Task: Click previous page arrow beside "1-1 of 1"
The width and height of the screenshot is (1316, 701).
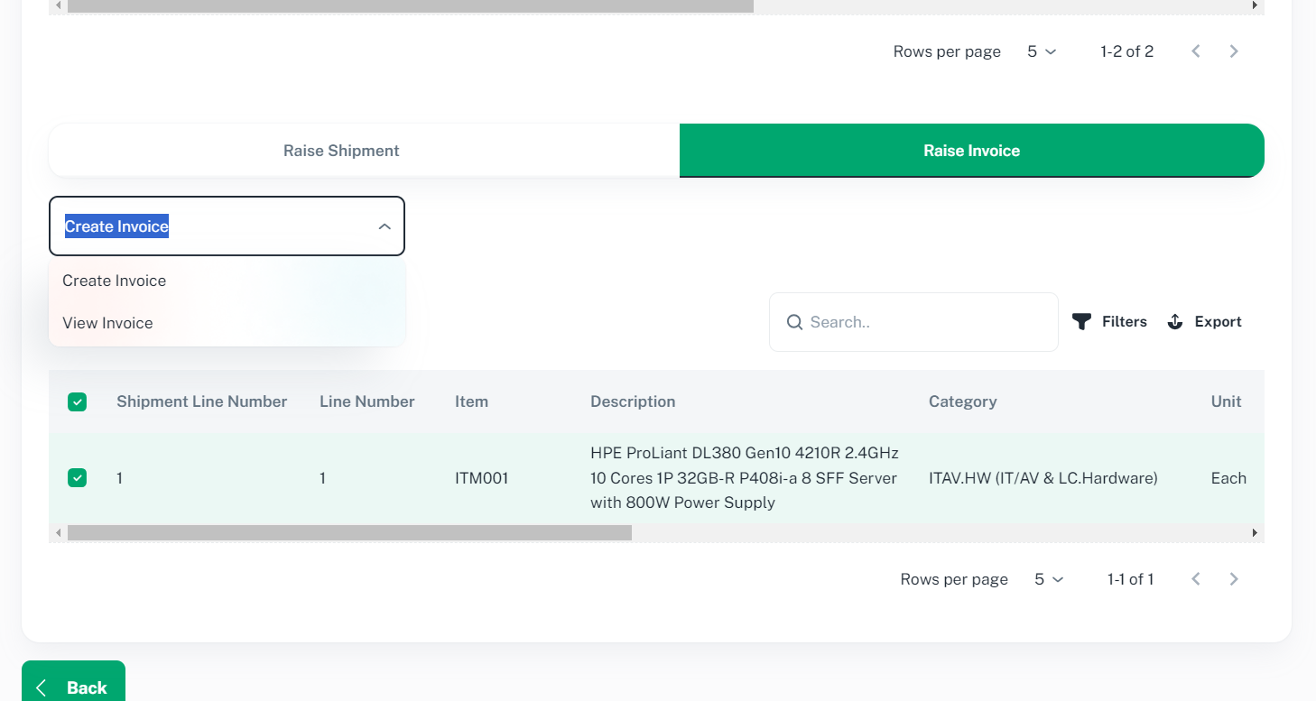Action: pos(1196,579)
